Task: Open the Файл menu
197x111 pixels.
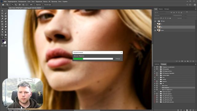Action: (5, 2)
